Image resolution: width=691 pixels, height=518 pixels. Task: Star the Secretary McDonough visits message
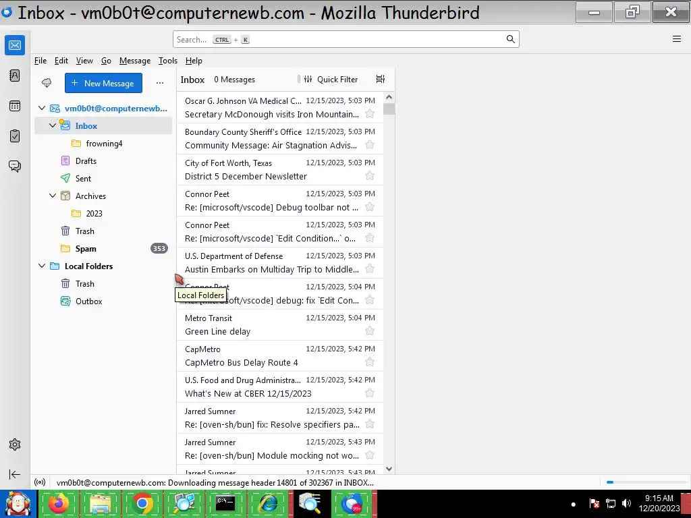pyautogui.click(x=370, y=113)
